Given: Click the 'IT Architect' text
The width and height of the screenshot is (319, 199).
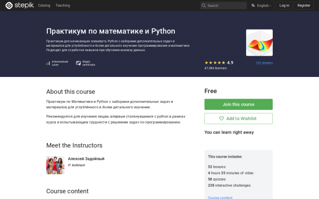Looking at the screenshot, I should tap(76, 165).
